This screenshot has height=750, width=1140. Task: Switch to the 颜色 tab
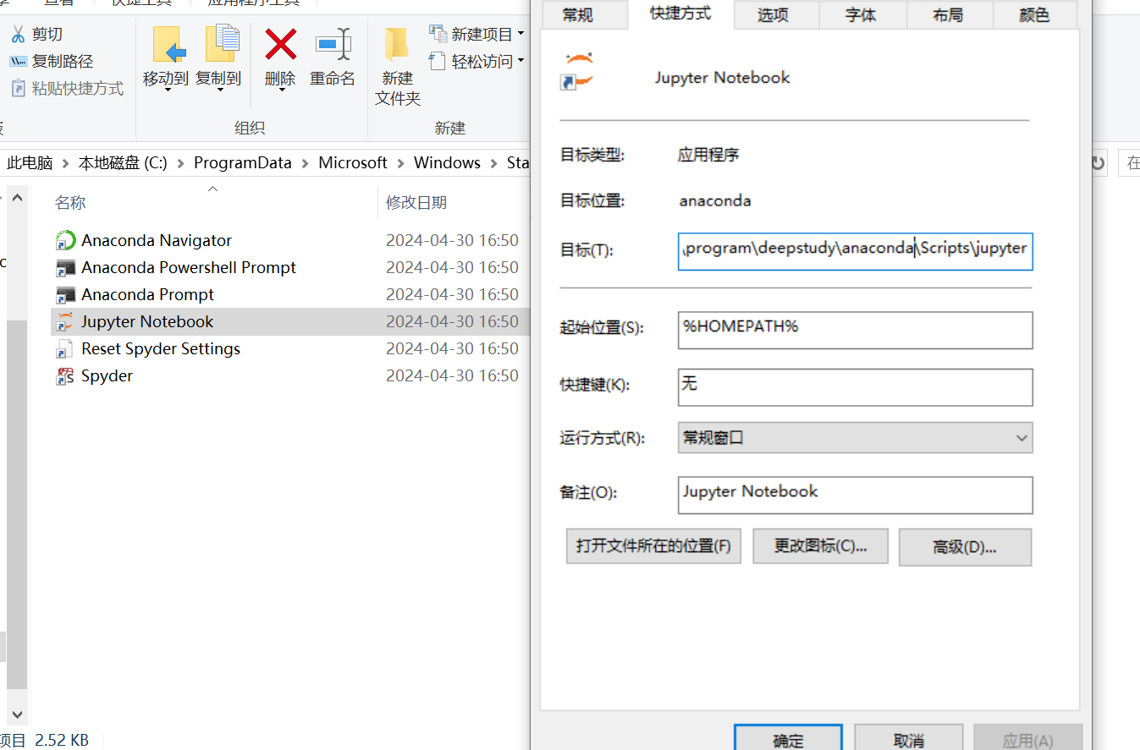pos(1034,14)
